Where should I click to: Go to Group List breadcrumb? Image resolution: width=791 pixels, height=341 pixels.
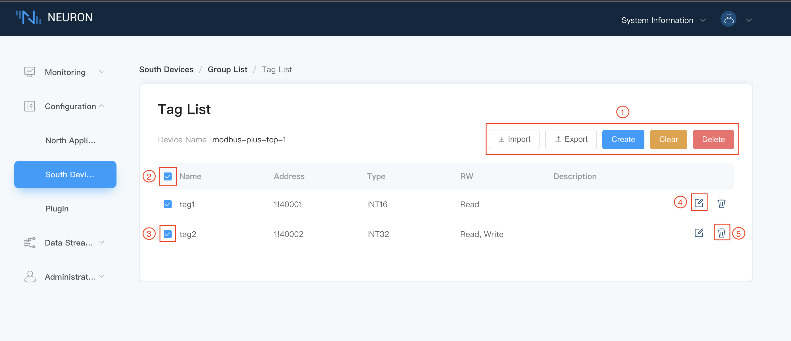[x=227, y=69]
